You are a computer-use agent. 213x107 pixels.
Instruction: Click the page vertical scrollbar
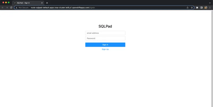point(212,58)
